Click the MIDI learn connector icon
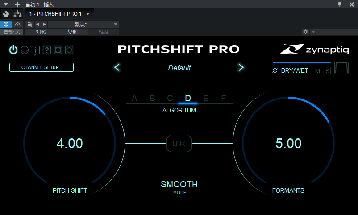Viewport: 358px width, 215px height. [25, 50]
